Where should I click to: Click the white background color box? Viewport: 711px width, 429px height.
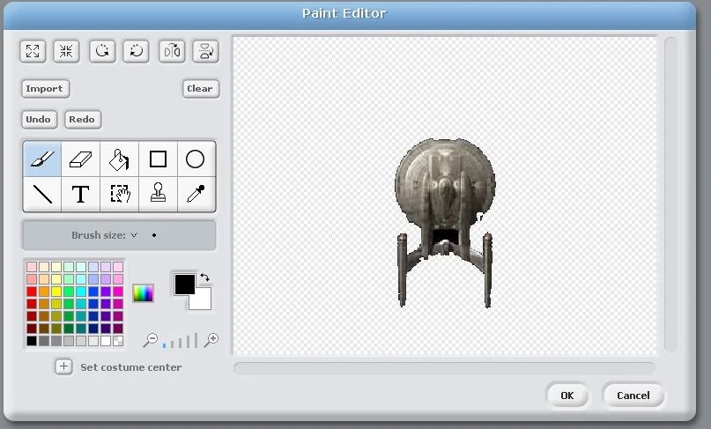[x=203, y=301]
